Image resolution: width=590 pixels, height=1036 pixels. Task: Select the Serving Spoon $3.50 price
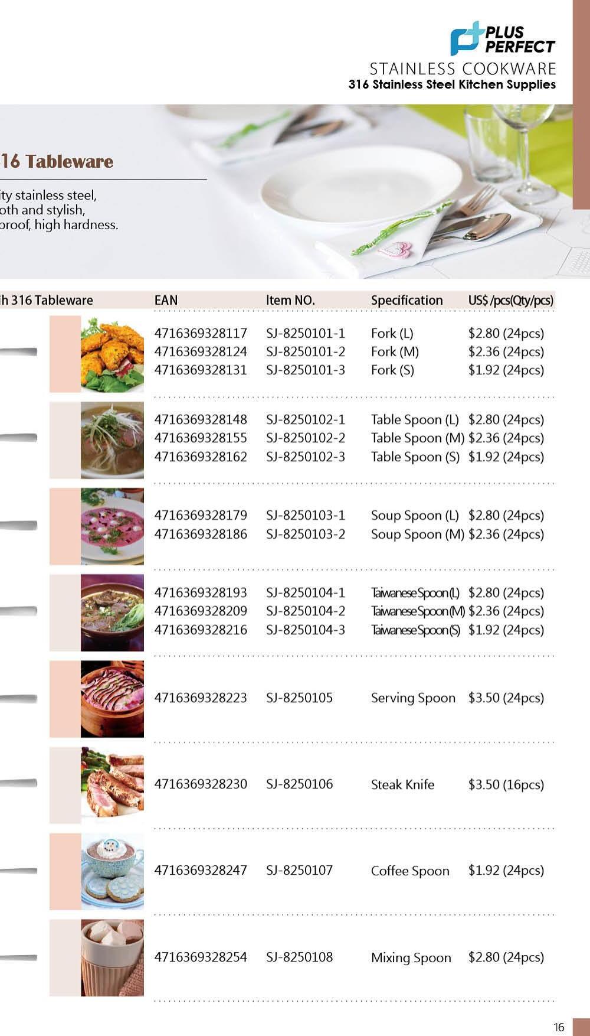tap(506, 698)
